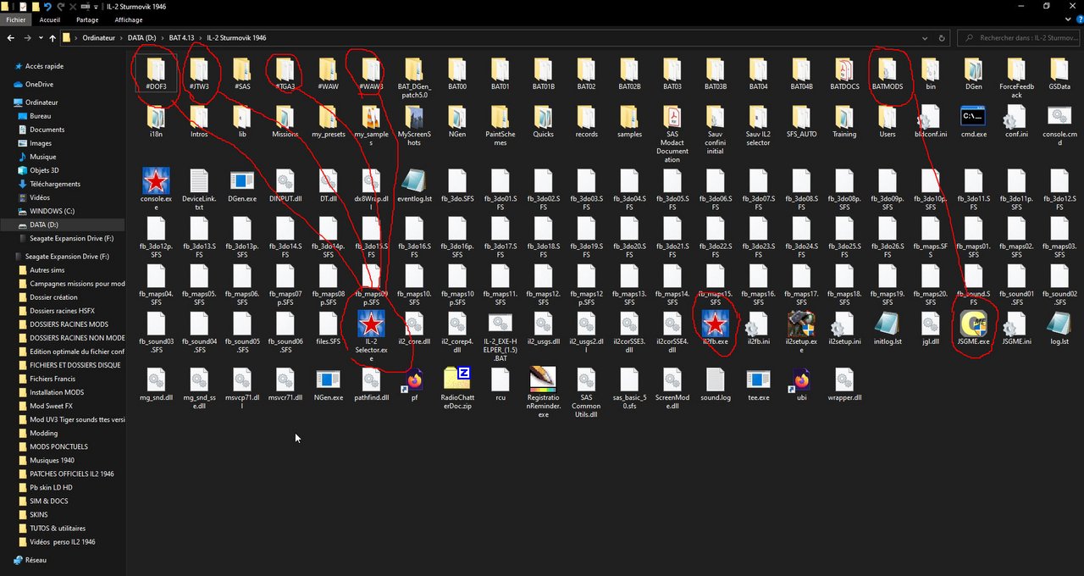1084x576 pixels.
Task: Select the initlog.lst file icon
Action: click(x=887, y=324)
